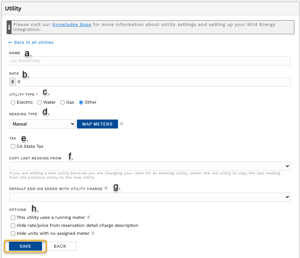Screen dimensions: 300x258
Task: Expand the Copy Last Reading From dropdown
Action: pos(150,166)
